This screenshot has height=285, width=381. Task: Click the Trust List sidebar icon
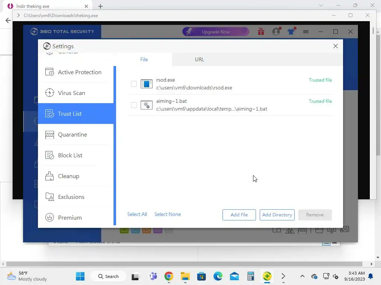click(49, 114)
